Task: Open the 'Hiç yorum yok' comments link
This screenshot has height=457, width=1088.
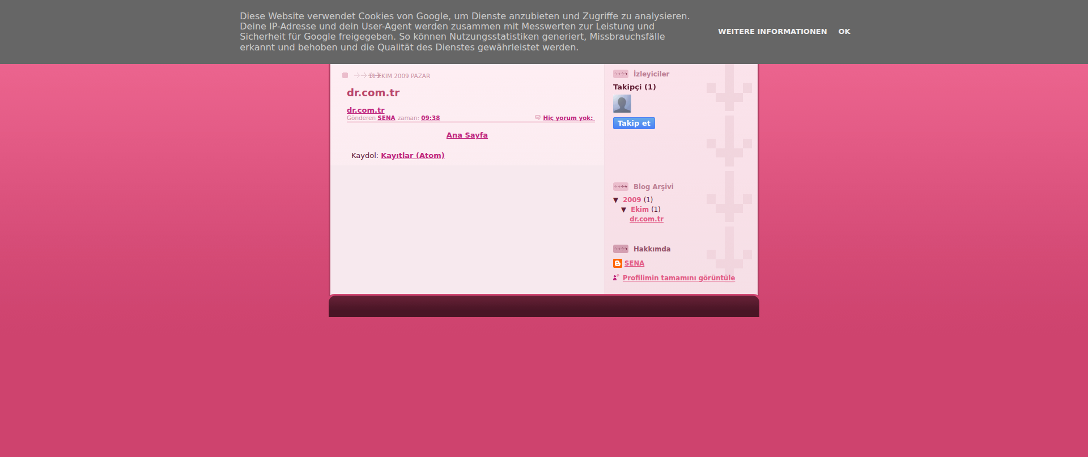Action: click(x=568, y=118)
